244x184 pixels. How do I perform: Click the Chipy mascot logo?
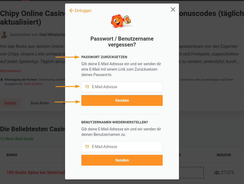122,21
